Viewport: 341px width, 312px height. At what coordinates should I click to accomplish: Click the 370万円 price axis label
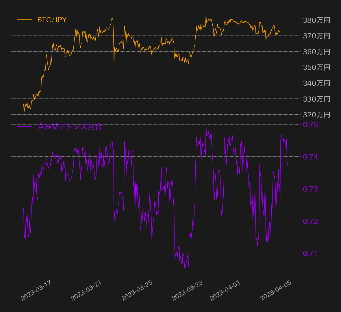pos(316,36)
